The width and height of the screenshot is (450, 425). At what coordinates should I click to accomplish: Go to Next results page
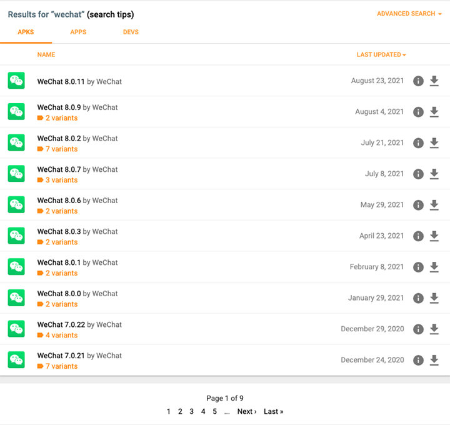click(x=247, y=411)
